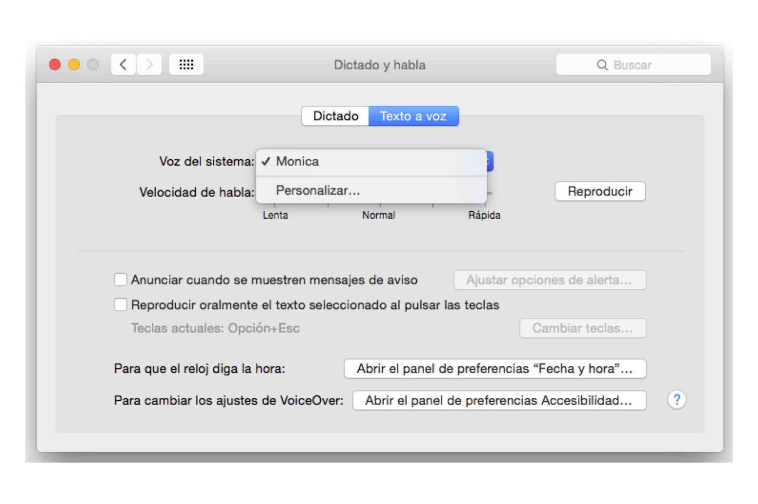Click the search magnifier icon
The image size is (758, 504).
pos(602,65)
